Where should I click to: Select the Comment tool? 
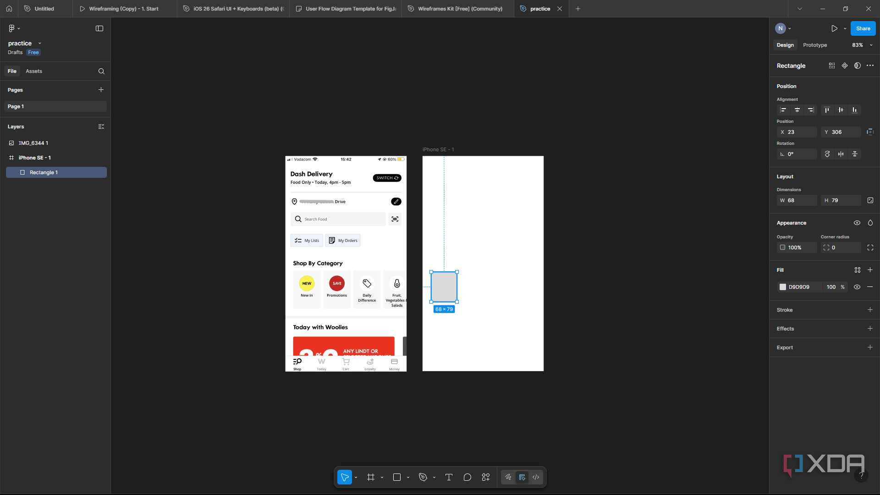point(467,477)
